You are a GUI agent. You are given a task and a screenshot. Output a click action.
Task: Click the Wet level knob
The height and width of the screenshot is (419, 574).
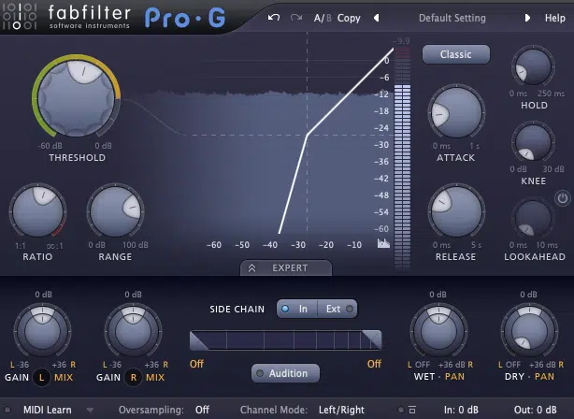439,331
